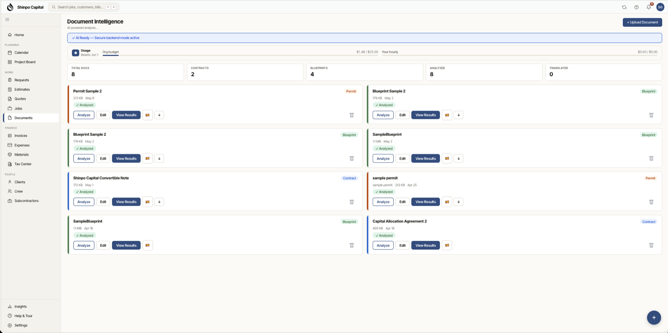Open Crew in the sidebar
This screenshot has width=668, height=333.
[30, 191]
